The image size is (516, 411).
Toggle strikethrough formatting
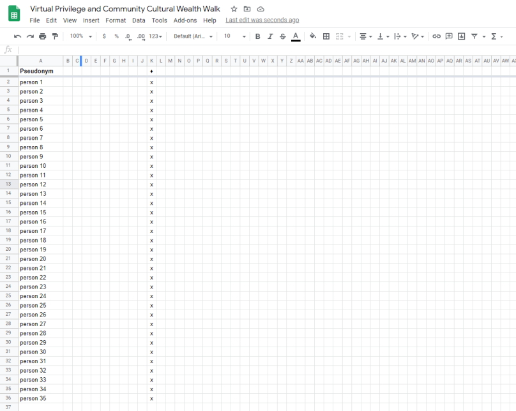pyautogui.click(x=282, y=36)
